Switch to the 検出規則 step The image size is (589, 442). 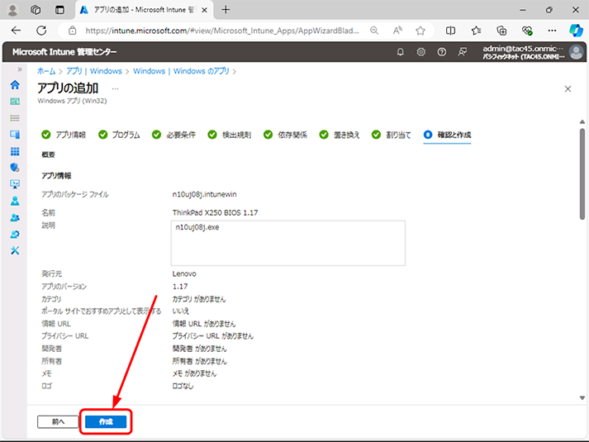230,135
